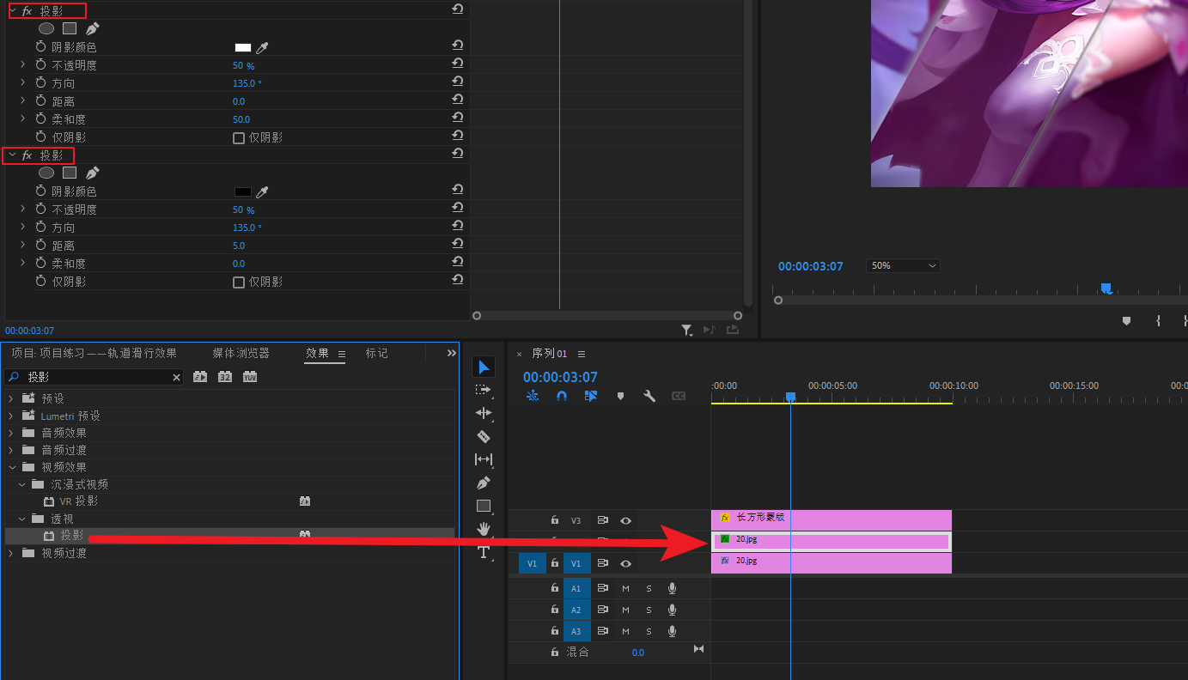Image resolution: width=1188 pixels, height=680 pixels.
Task: Hide the V3 track output eye
Action: coord(626,520)
